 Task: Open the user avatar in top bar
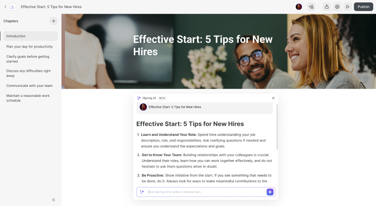pos(299,7)
